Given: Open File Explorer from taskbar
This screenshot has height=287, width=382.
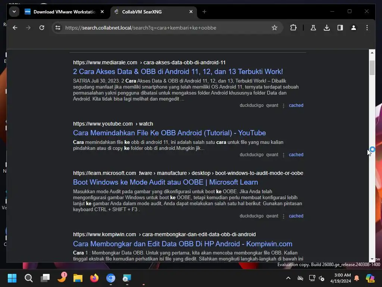Looking at the screenshot, I should click(78, 278).
